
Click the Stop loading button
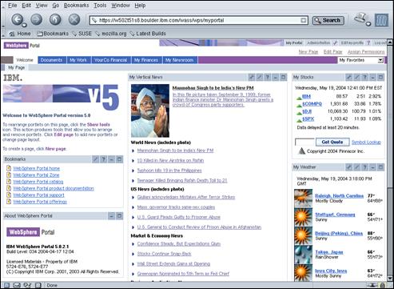[x=74, y=19]
